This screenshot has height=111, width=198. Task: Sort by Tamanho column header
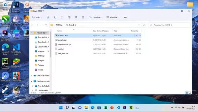(x=135, y=31)
